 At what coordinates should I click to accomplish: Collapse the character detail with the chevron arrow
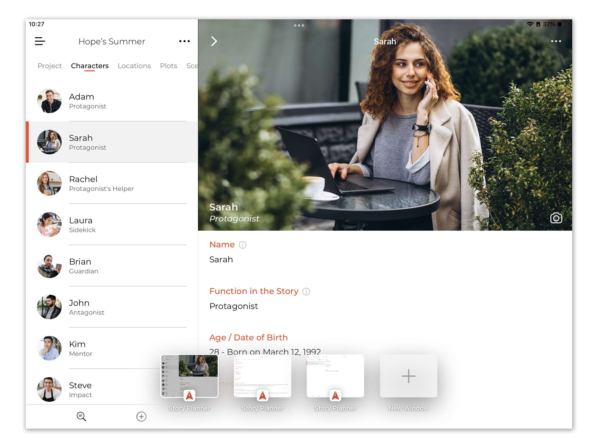tap(214, 41)
